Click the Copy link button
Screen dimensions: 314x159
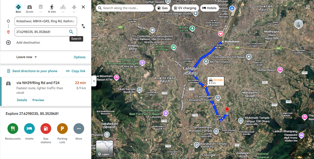(76, 71)
